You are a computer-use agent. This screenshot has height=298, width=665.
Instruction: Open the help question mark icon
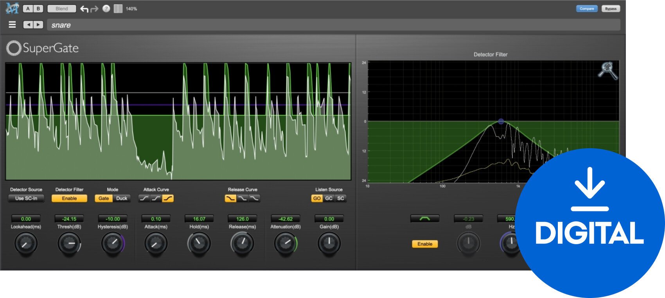(x=106, y=9)
